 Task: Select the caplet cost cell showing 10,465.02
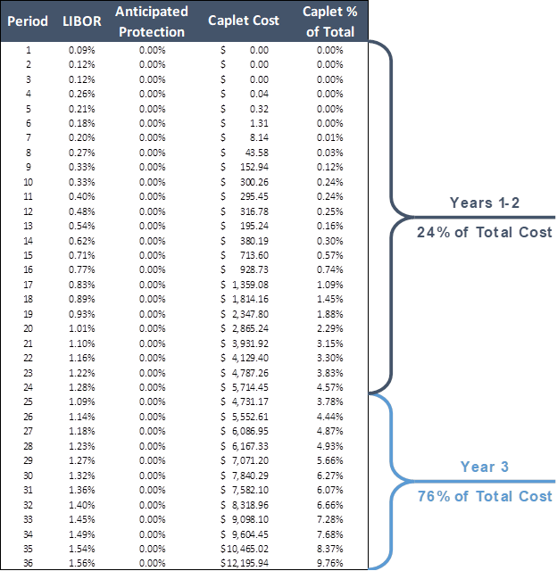pyautogui.click(x=245, y=549)
